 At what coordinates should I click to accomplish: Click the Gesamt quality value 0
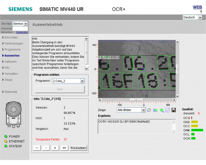pos(199,113)
